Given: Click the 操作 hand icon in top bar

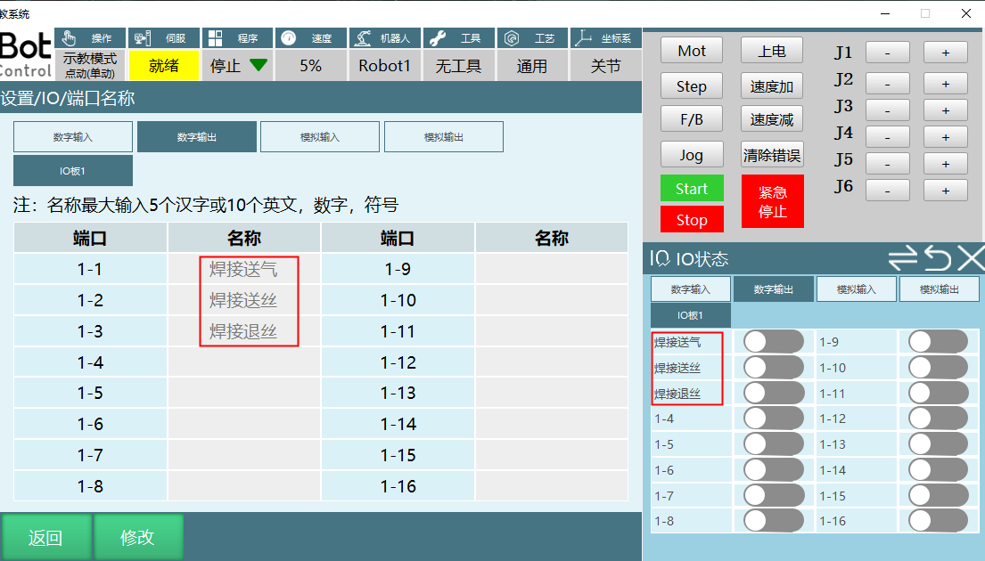Looking at the screenshot, I should (70, 38).
